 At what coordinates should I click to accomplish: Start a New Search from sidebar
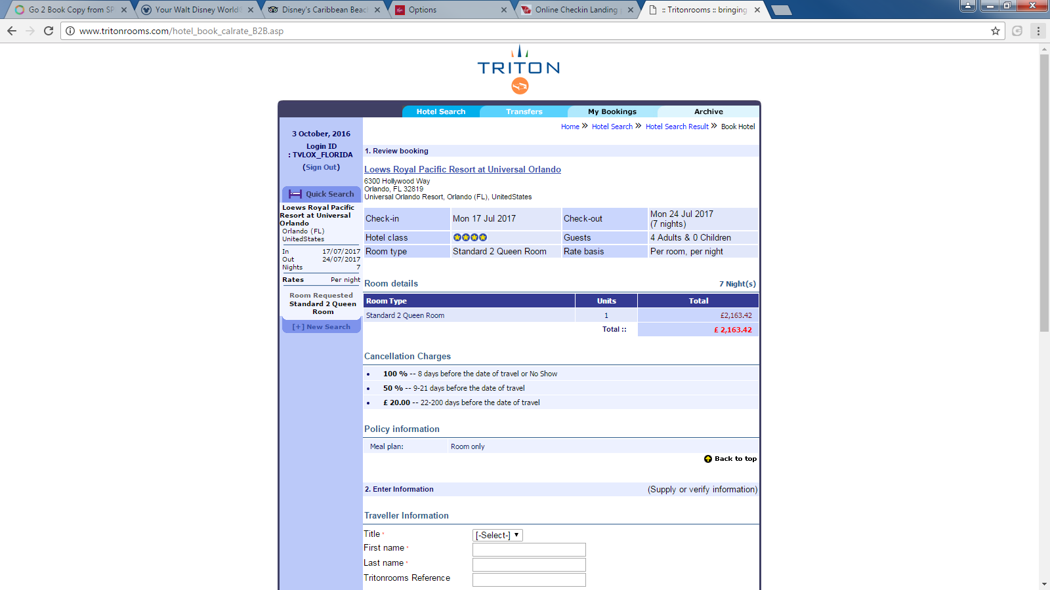coord(322,326)
